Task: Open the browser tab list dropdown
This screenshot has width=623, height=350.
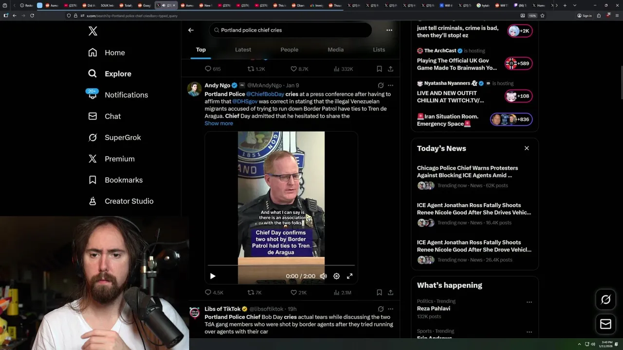Action: tap(575, 5)
